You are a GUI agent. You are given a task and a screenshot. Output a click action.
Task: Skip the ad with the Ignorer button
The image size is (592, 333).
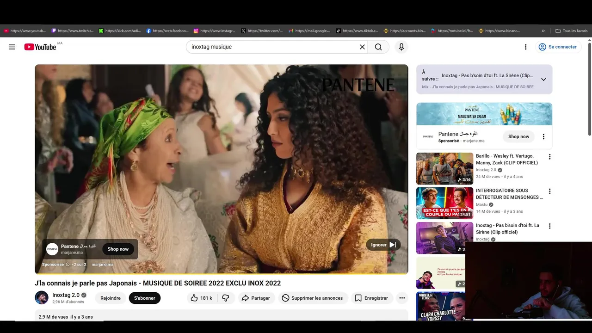383,245
